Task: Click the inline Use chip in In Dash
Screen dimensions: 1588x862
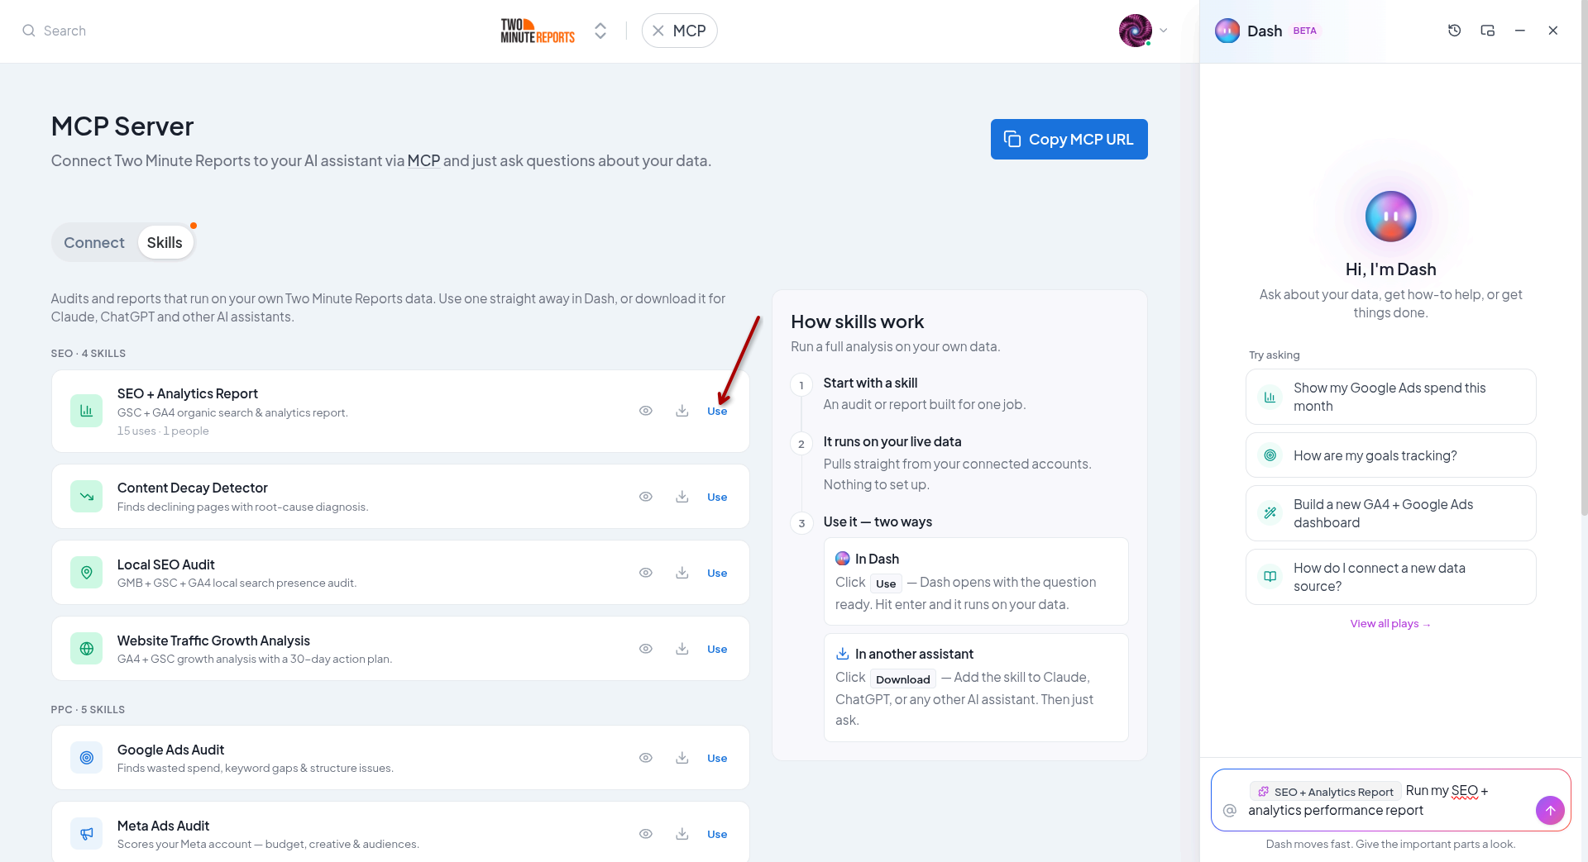Action: point(886,583)
